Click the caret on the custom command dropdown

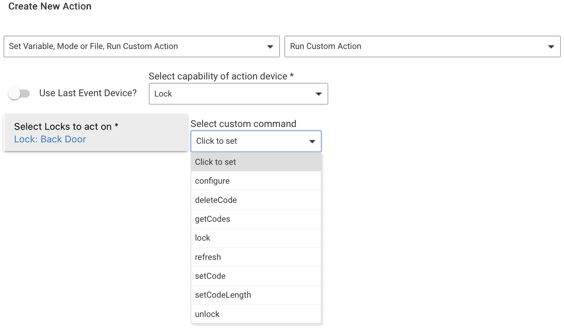(312, 141)
